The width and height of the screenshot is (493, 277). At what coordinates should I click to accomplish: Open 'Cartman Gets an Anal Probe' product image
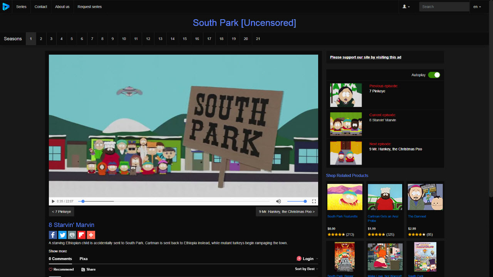(385, 197)
